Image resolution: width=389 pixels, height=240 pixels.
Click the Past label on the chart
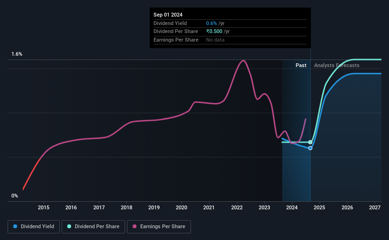301,65
